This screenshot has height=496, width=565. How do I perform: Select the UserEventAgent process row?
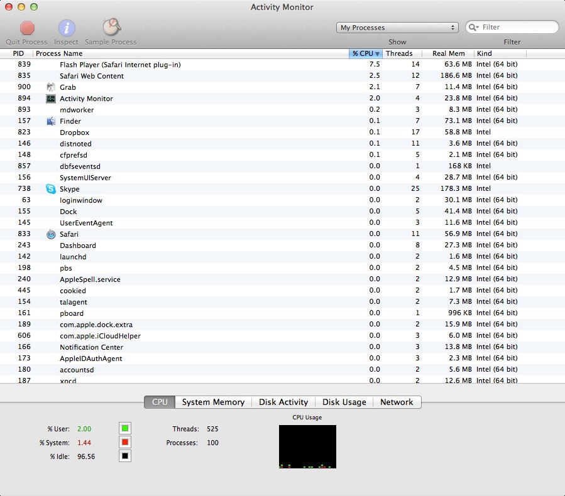(283, 222)
